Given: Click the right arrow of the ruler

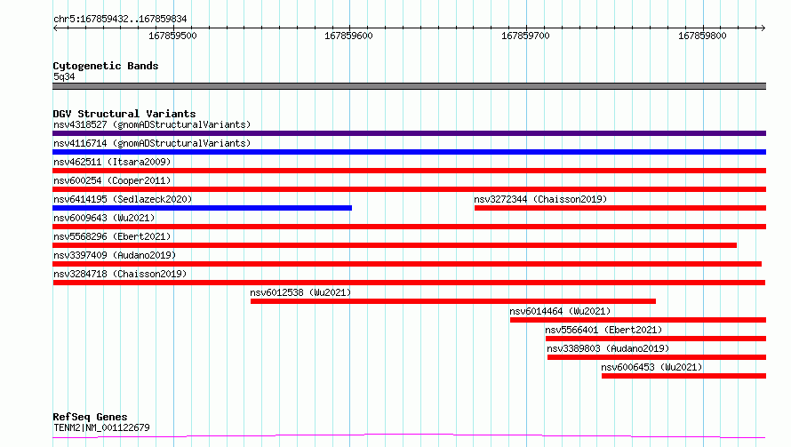Looking at the screenshot, I should tap(763, 28).
